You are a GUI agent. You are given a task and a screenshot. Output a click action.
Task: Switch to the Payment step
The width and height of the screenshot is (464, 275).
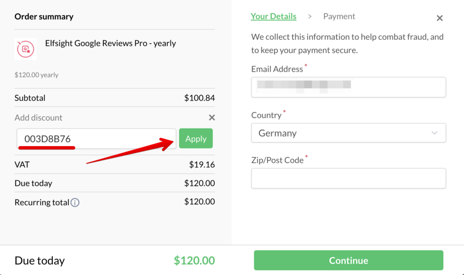339,16
